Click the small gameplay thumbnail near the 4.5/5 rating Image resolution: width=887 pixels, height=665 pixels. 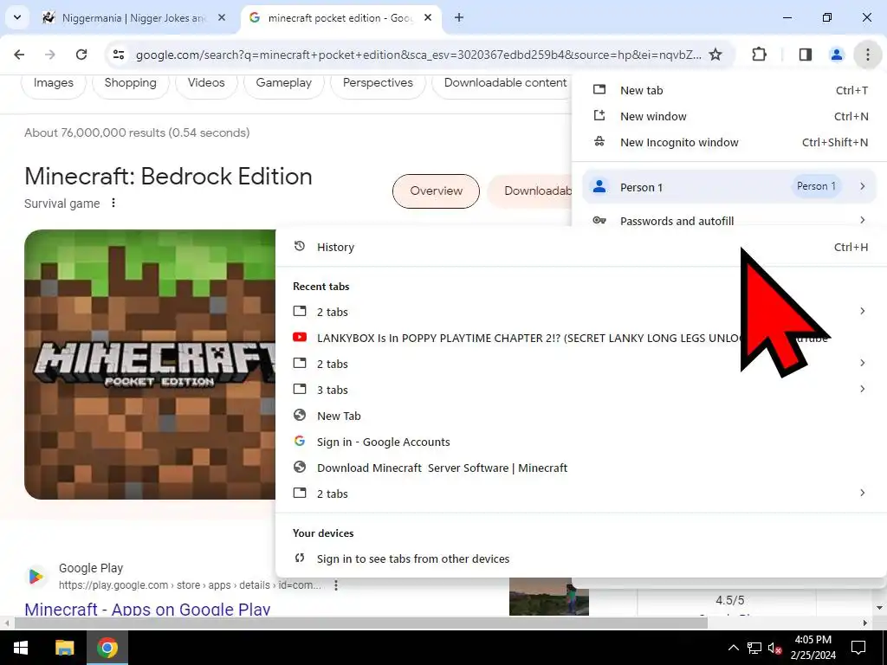548,597
